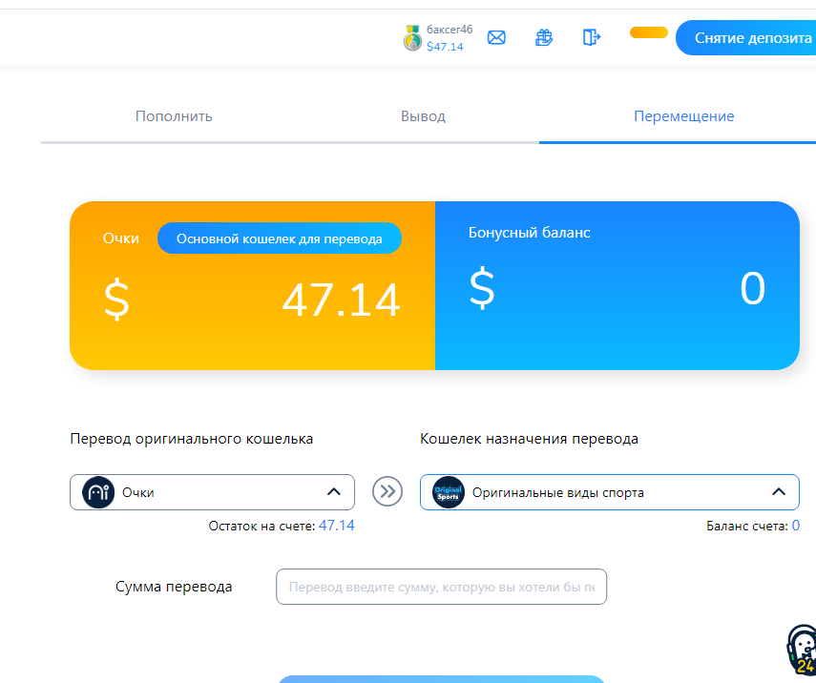Click the Бонусный баланс blue card
816x683 pixels.
click(617, 285)
